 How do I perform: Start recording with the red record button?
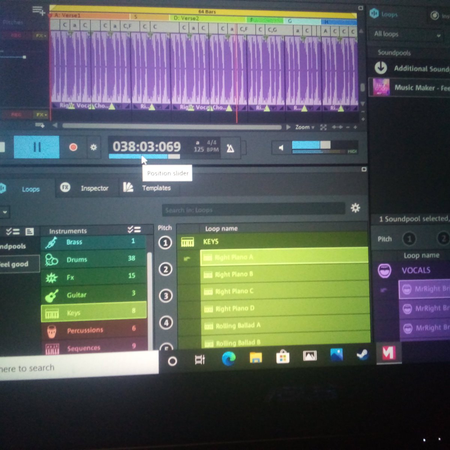(x=73, y=147)
